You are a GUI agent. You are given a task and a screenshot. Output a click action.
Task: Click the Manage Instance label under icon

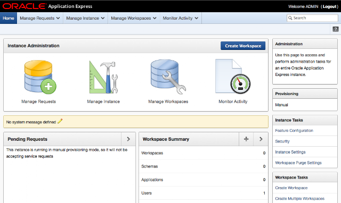point(103,101)
